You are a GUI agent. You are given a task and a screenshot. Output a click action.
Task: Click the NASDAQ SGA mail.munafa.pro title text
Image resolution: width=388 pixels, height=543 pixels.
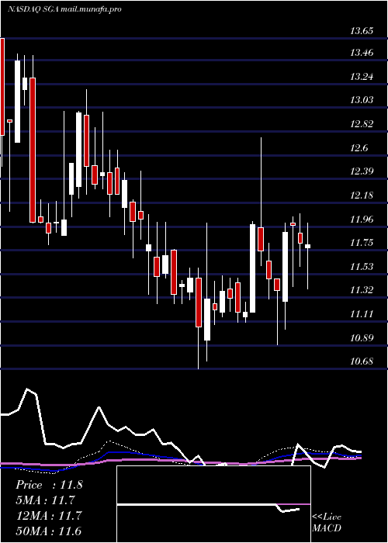pyautogui.click(x=64, y=9)
